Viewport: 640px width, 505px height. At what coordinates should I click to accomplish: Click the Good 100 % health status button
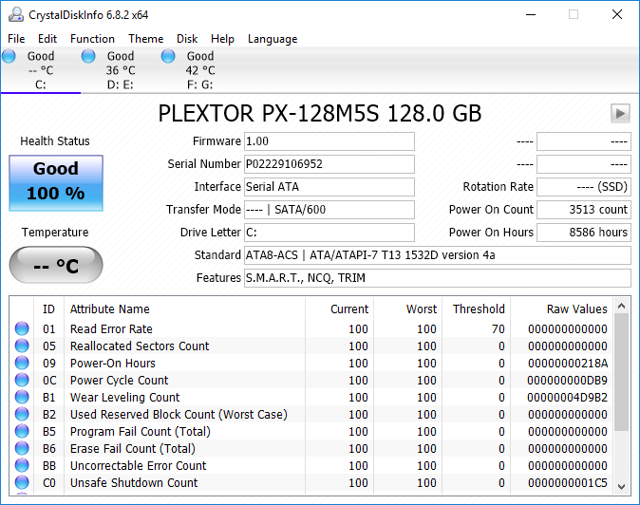(56, 183)
